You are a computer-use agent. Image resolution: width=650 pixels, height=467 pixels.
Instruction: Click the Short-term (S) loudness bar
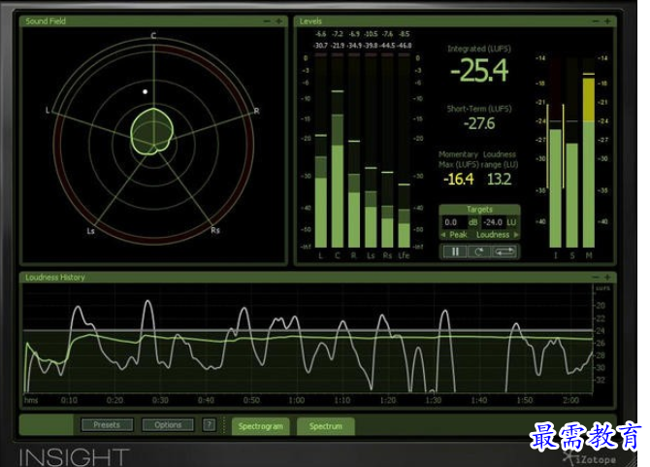pos(572,152)
